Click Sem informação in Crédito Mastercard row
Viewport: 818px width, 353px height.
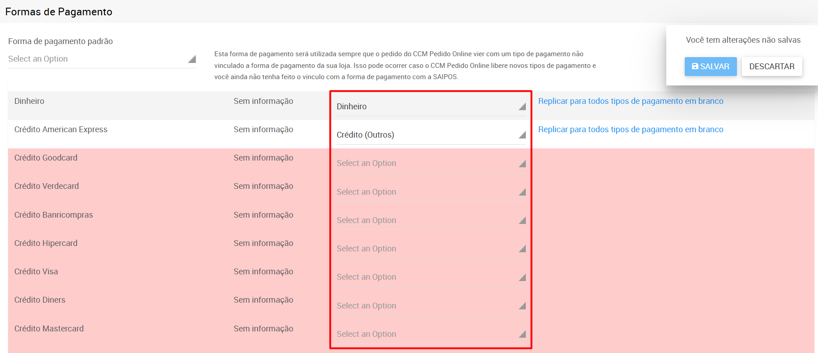[263, 329]
